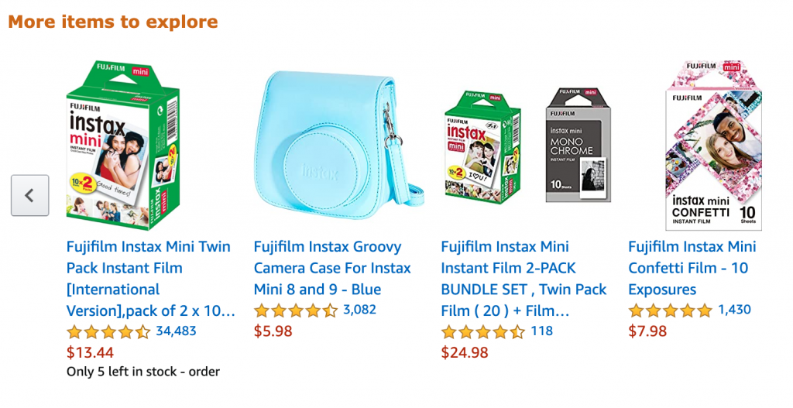Open the blue Groovy Camera Case image
This screenshot has height=408, width=793.
click(339, 145)
